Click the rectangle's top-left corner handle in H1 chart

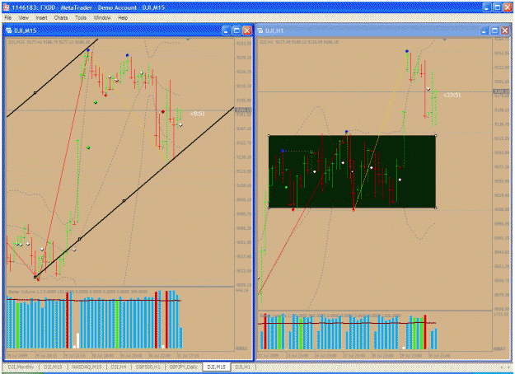(x=269, y=135)
